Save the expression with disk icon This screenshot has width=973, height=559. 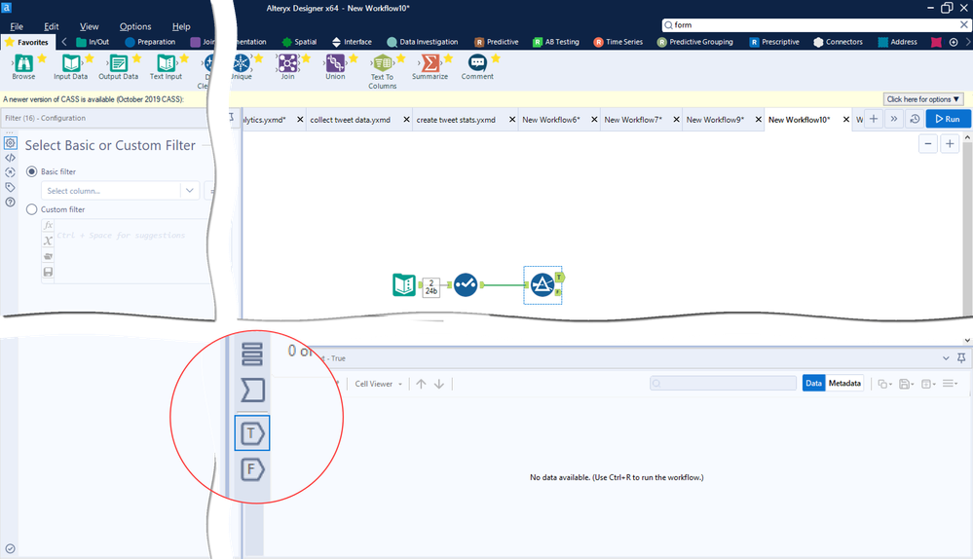pyautogui.click(x=48, y=272)
